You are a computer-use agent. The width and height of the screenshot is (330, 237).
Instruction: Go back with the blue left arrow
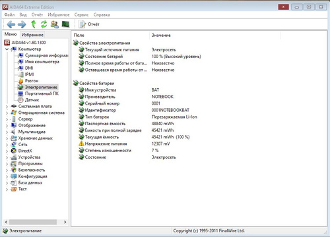pos(11,24)
